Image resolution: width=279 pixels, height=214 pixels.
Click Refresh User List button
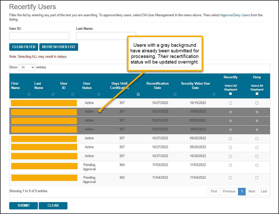click(x=59, y=47)
